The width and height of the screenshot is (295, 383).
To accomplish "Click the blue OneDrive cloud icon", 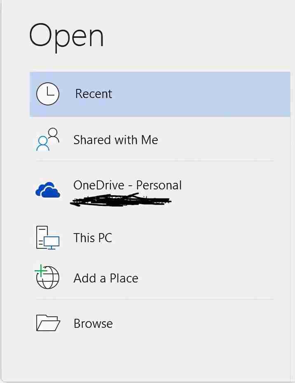I will [x=48, y=190].
